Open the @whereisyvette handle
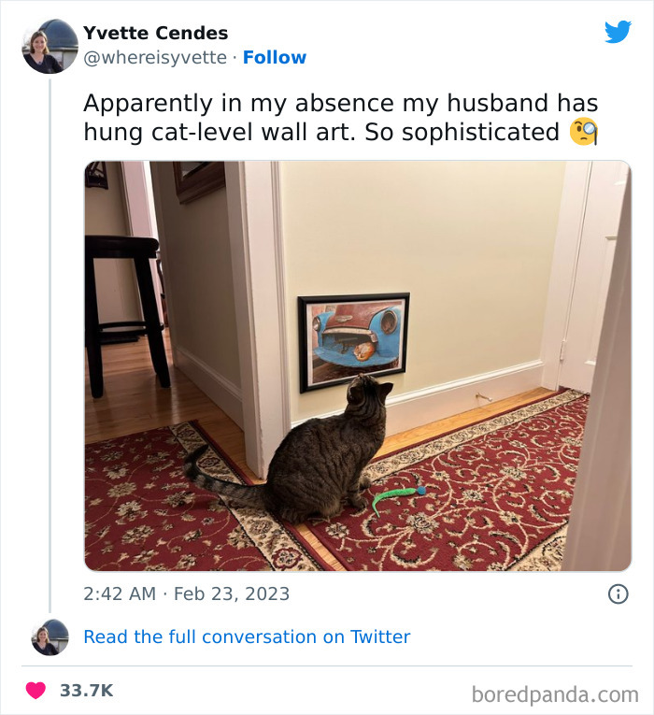This screenshot has width=654, height=715. (155, 58)
